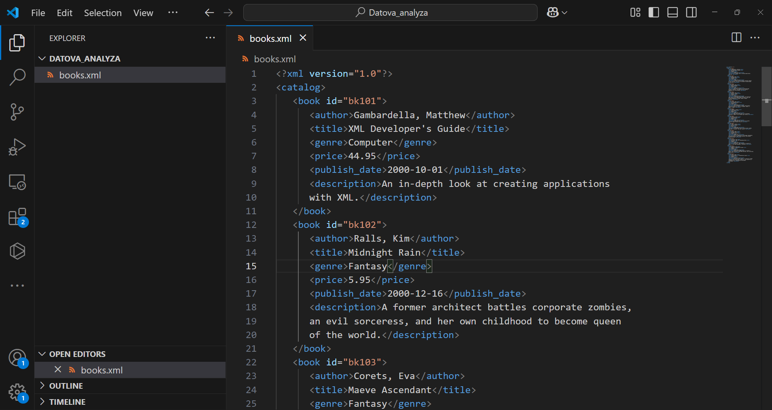Screen dimensions: 772x410
Task: Click author text Gambardella, Matthew
Action: click(x=409, y=115)
